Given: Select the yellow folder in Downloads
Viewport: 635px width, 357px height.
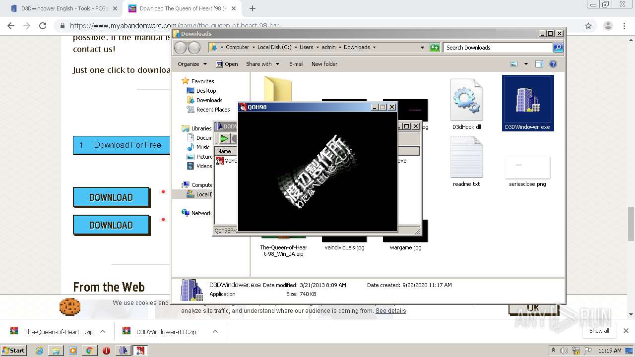Looking at the screenshot, I should click(278, 88).
